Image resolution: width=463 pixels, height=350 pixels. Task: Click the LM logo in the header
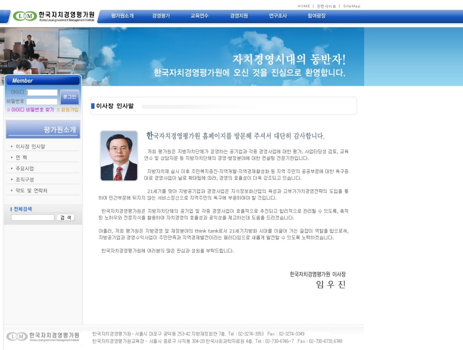(25, 16)
